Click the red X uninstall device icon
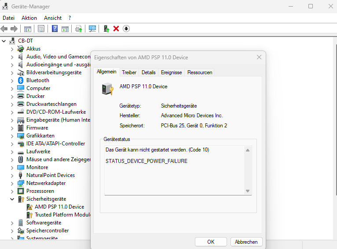Screen dimensions: 337x249 [x=116, y=29]
